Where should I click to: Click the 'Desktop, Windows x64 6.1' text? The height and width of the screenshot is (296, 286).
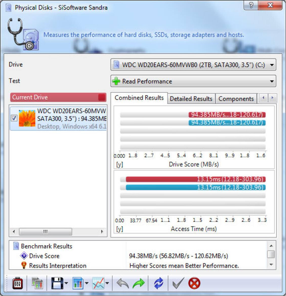click(72, 126)
